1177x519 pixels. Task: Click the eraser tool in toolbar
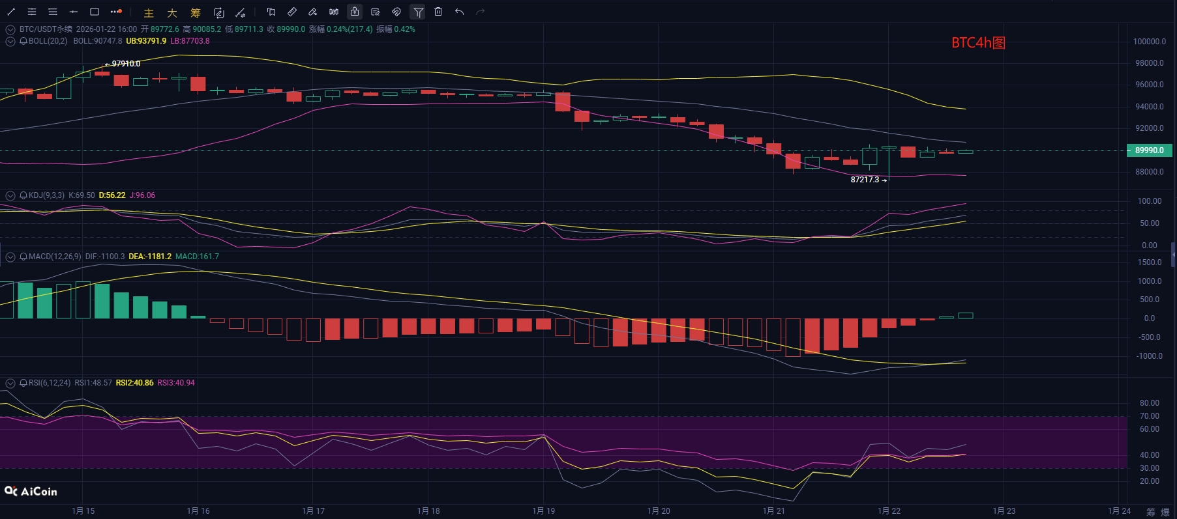pyautogui.click(x=313, y=12)
